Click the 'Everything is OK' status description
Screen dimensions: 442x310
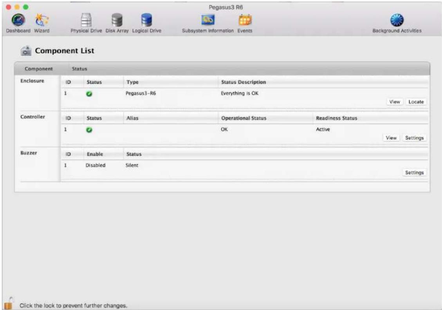[239, 93]
